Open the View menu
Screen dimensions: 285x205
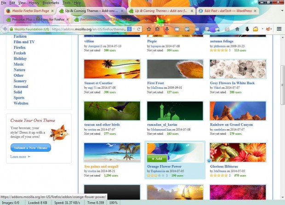click(22, 3)
